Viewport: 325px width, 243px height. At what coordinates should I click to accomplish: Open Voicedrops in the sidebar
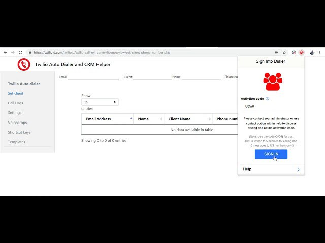click(x=17, y=123)
